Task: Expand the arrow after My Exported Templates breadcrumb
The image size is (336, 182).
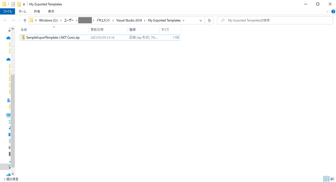Action: pyautogui.click(x=184, y=20)
